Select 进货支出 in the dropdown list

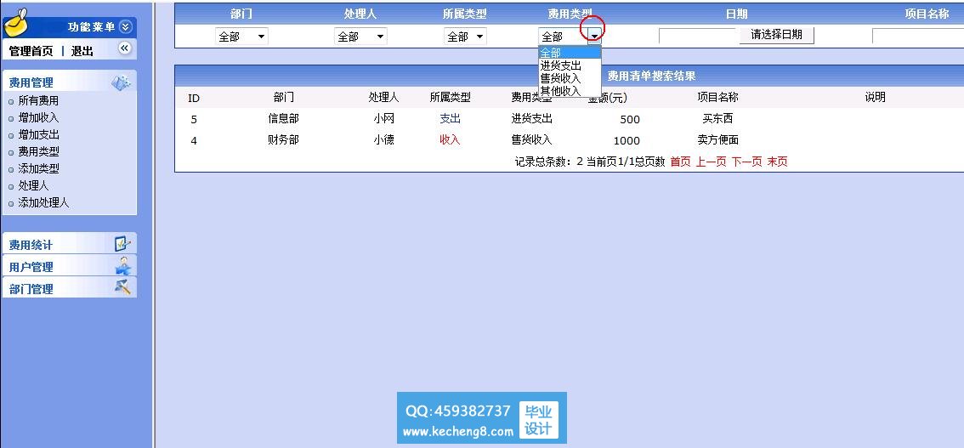(x=570, y=65)
